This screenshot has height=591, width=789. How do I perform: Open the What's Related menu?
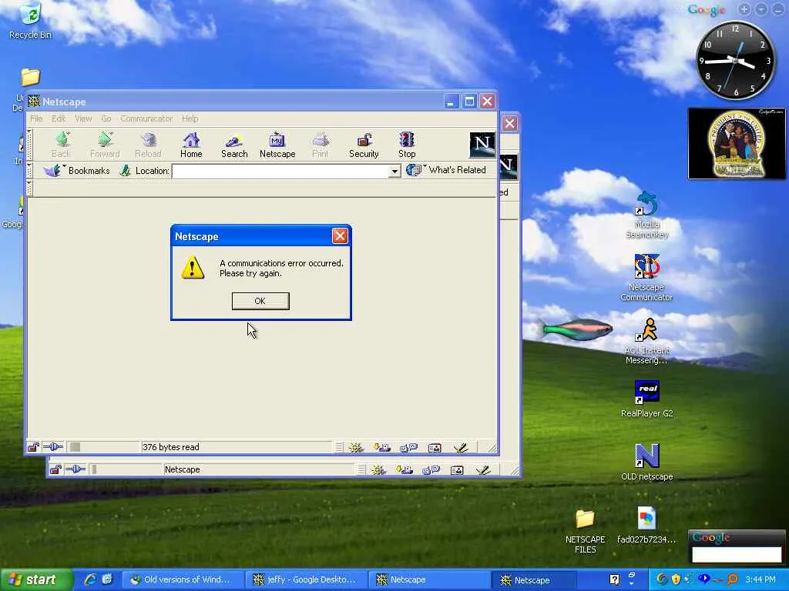tap(446, 170)
